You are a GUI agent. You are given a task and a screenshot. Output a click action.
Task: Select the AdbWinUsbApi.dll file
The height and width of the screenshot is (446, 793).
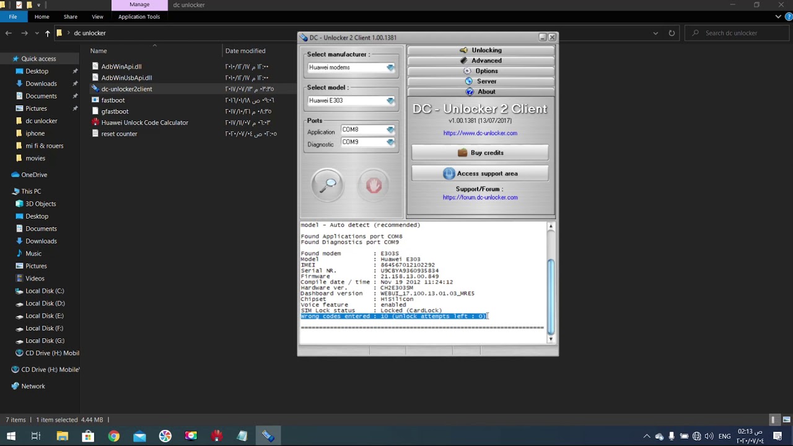pos(126,77)
